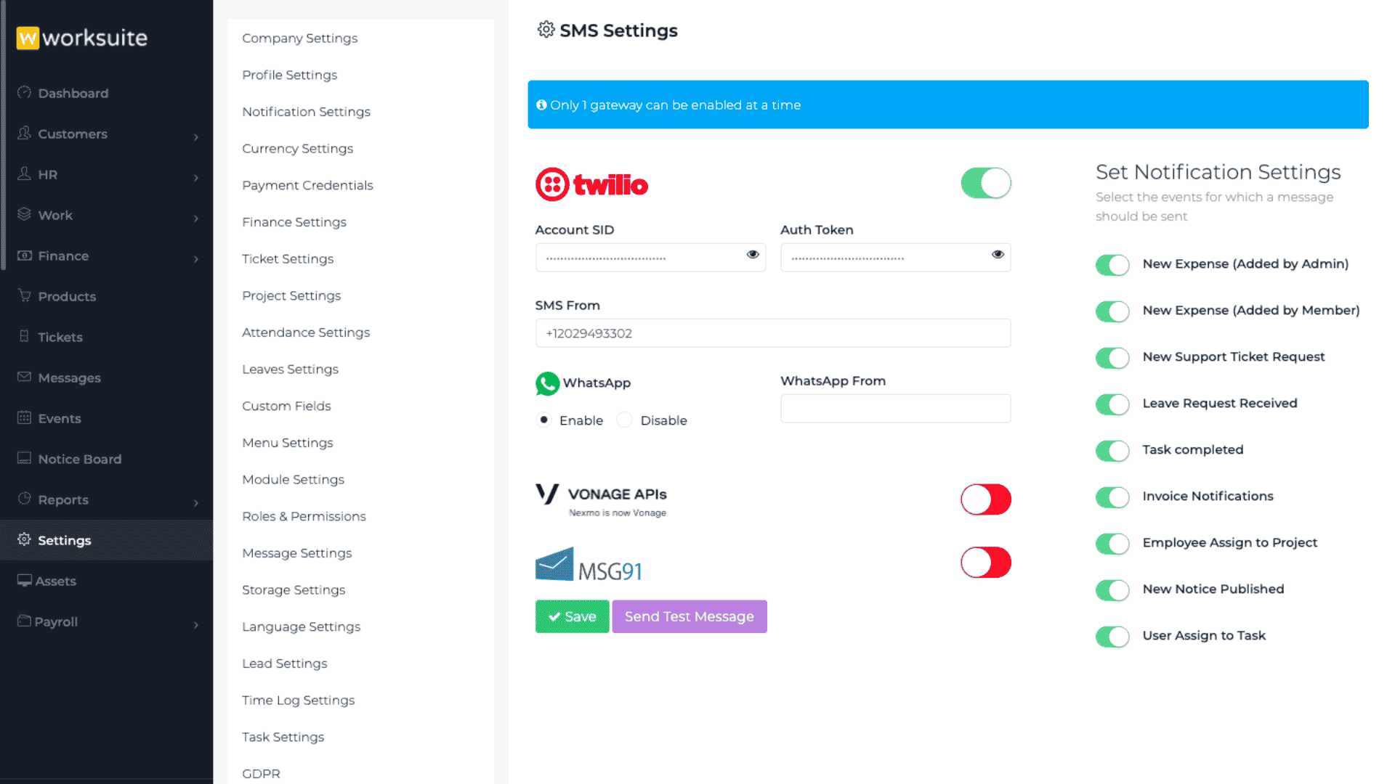Toggle New Notice Published switch
1395x784 pixels.
tap(1112, 590)
